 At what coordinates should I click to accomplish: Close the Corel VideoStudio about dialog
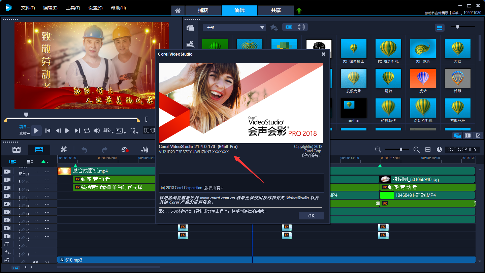pyautogui.click(x=323, y=54)
